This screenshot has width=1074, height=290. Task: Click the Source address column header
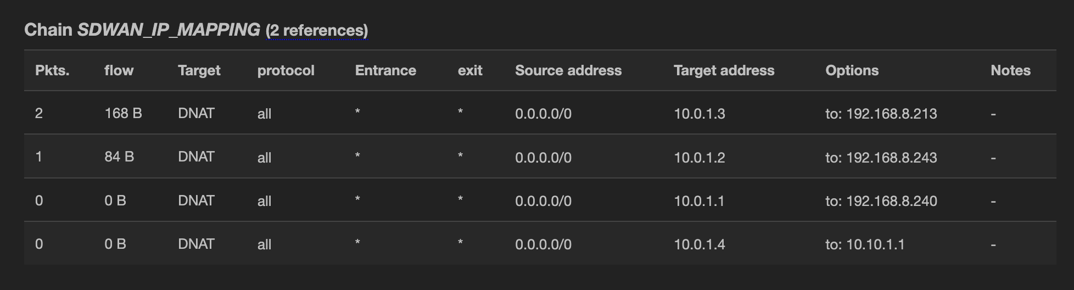tap(568, 70)
